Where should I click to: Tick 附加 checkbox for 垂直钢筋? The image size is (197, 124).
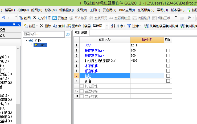(168, 71)
